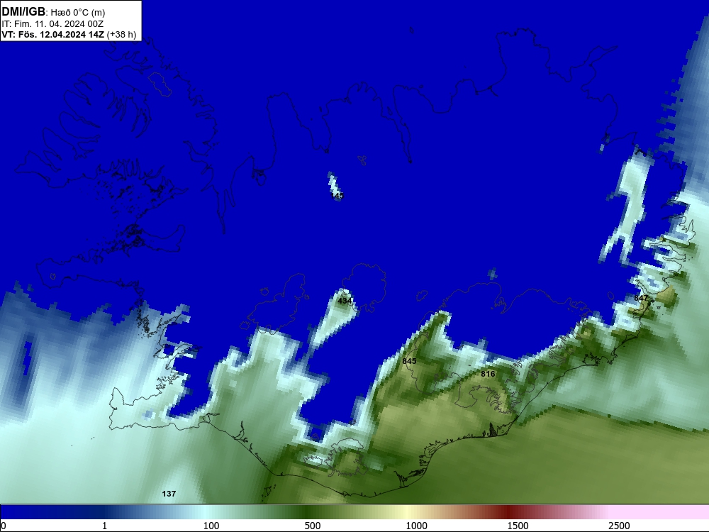Click the scale label 100
Image resolution: width=709 pixels, height=532 pixels.
coord(211,526)
